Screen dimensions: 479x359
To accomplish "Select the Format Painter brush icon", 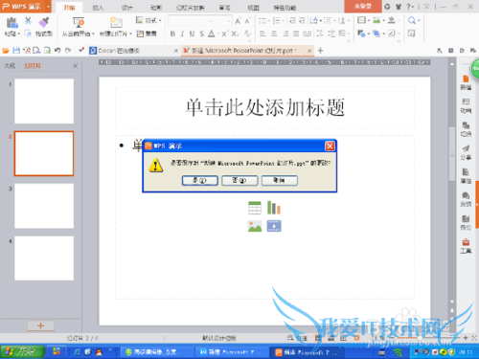I will tap(43, 22).
